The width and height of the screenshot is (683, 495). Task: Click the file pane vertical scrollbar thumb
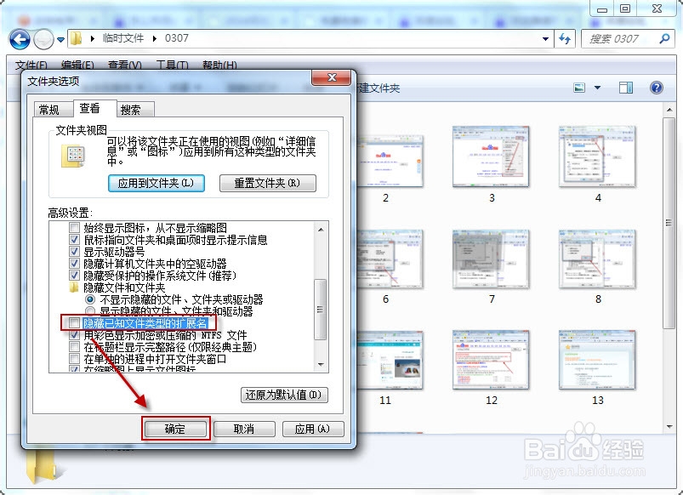(669, 223)
